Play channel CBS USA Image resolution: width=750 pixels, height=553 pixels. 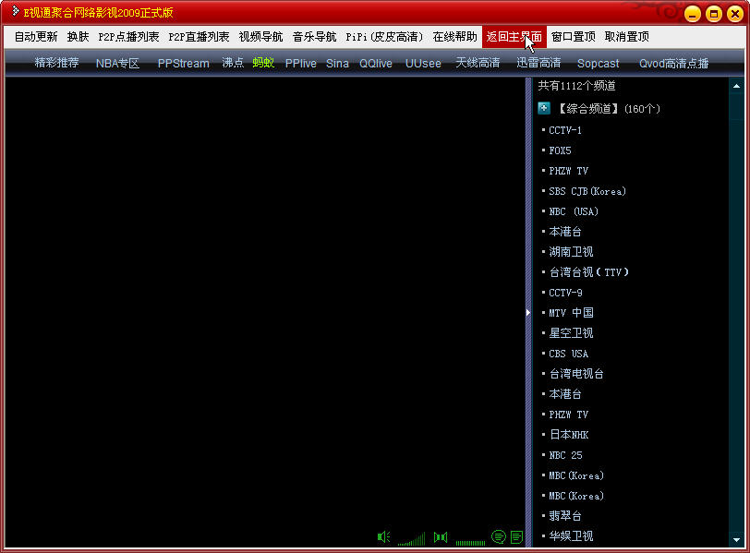[569, 354]
